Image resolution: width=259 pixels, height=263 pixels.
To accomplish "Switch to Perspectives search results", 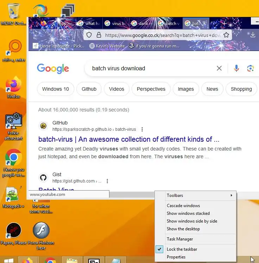I will pos(151,89).
